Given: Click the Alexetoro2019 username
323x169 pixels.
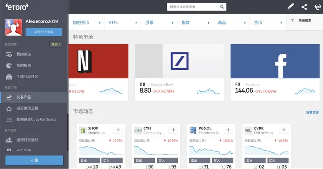Looking at the screenshot, I should pos(41,21).
